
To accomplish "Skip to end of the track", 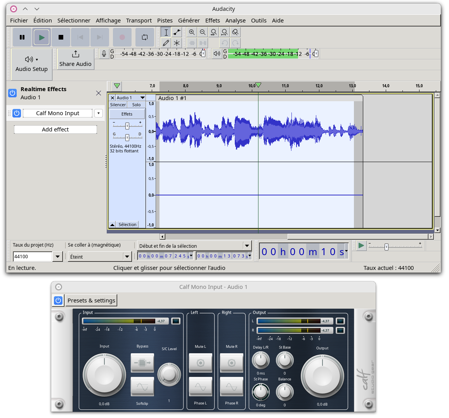I will [100, 37].
